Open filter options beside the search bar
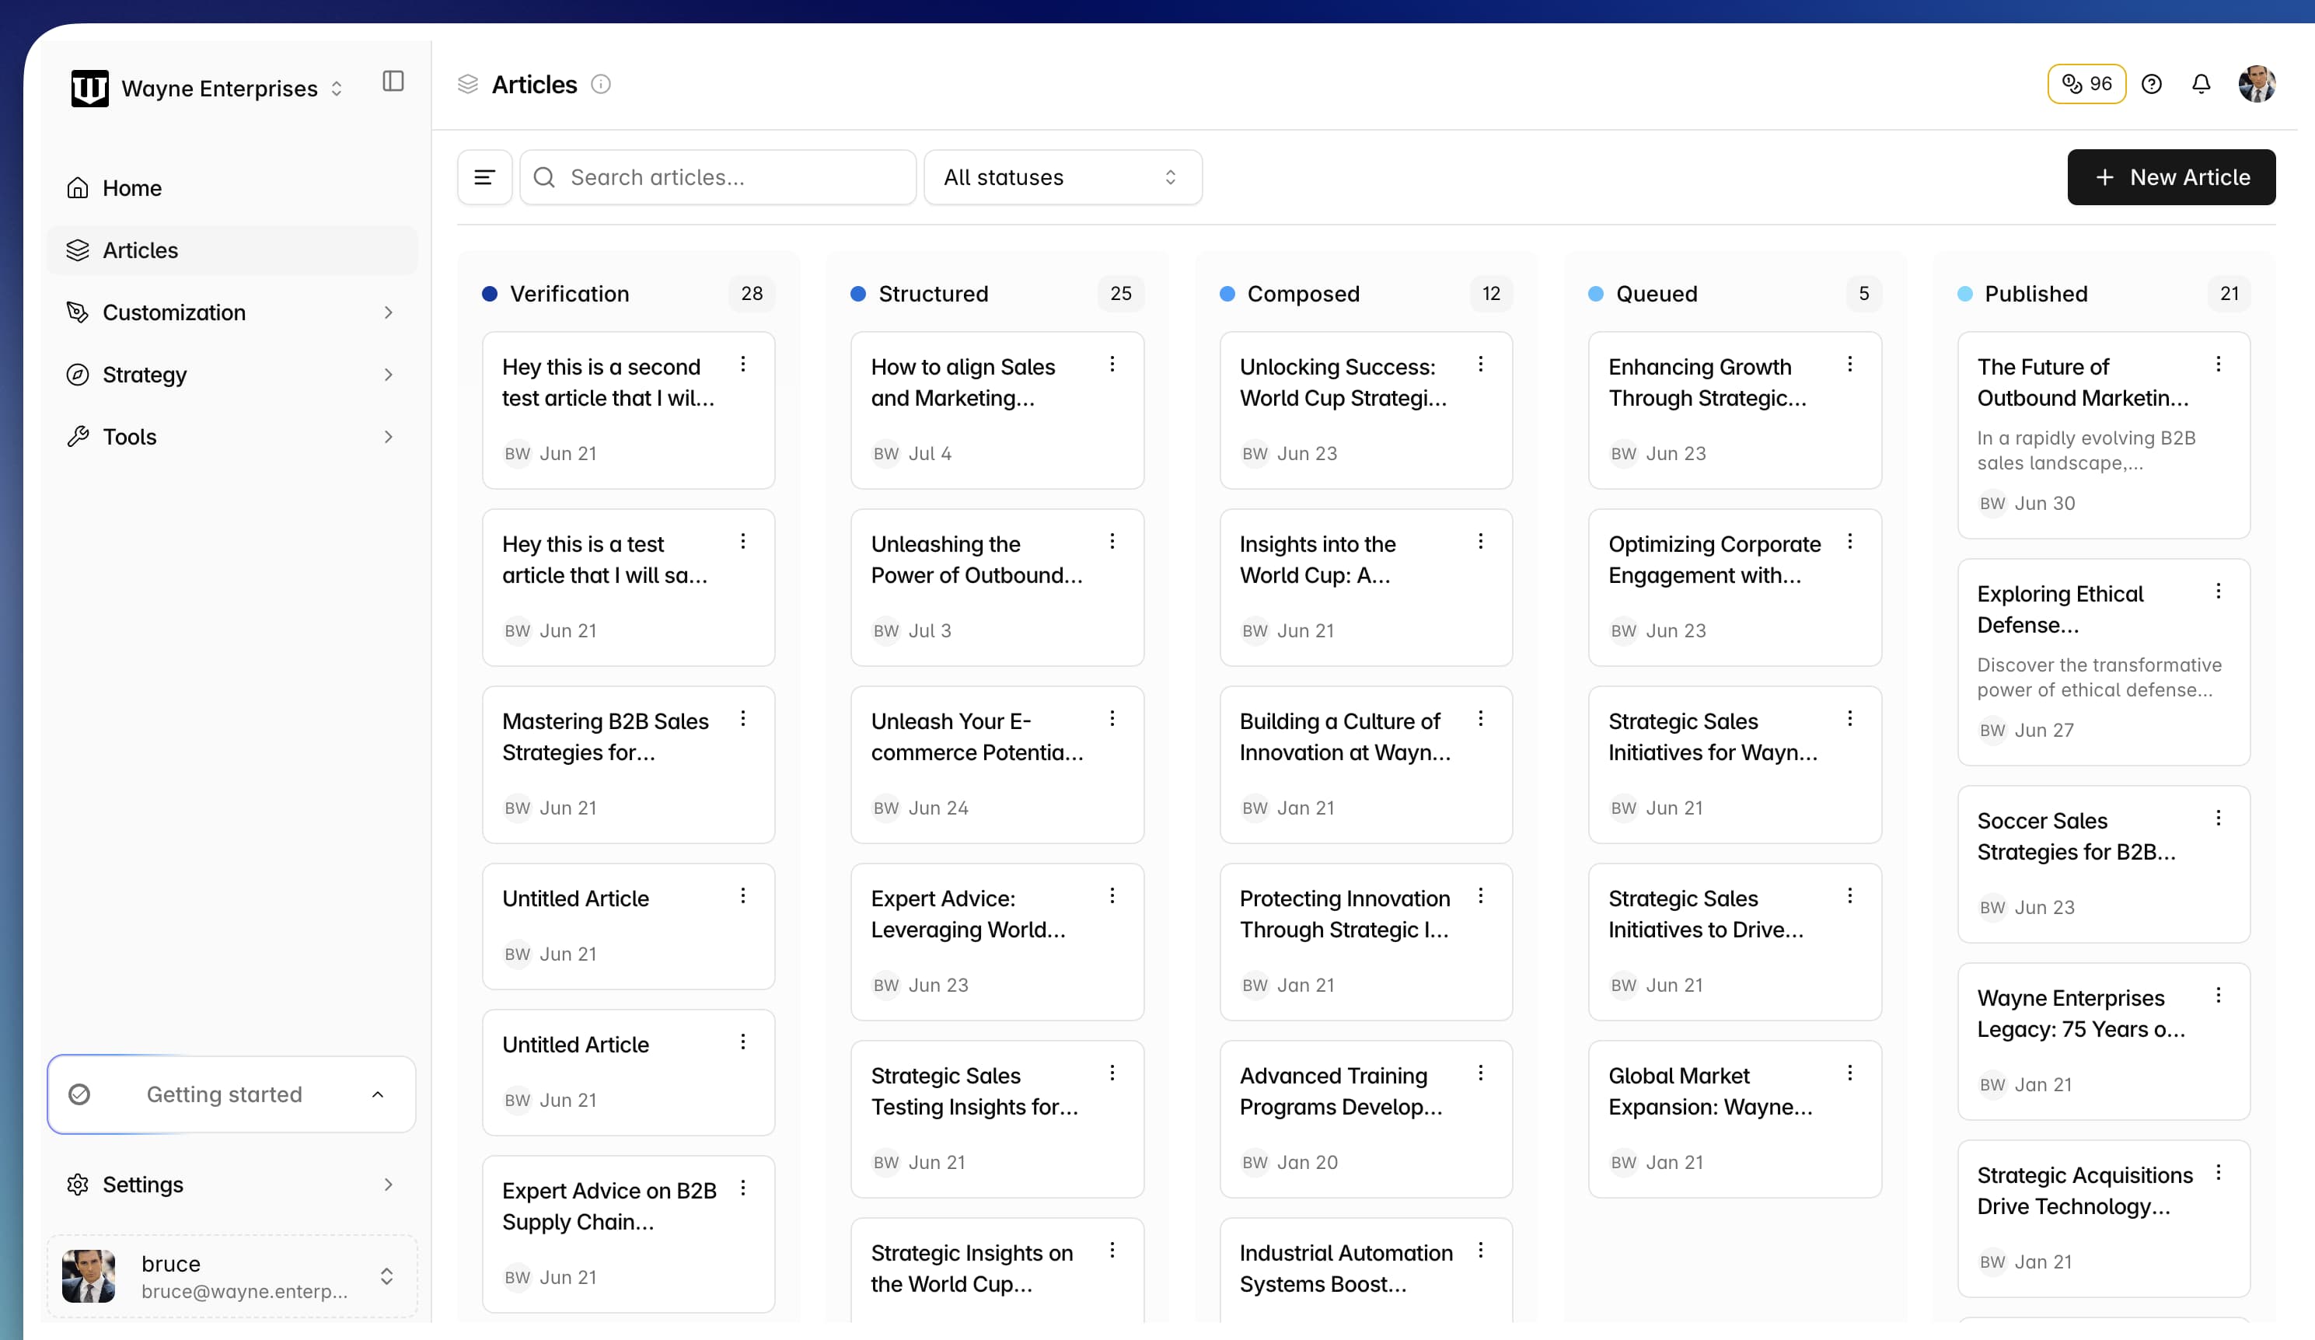 point(484,176)
